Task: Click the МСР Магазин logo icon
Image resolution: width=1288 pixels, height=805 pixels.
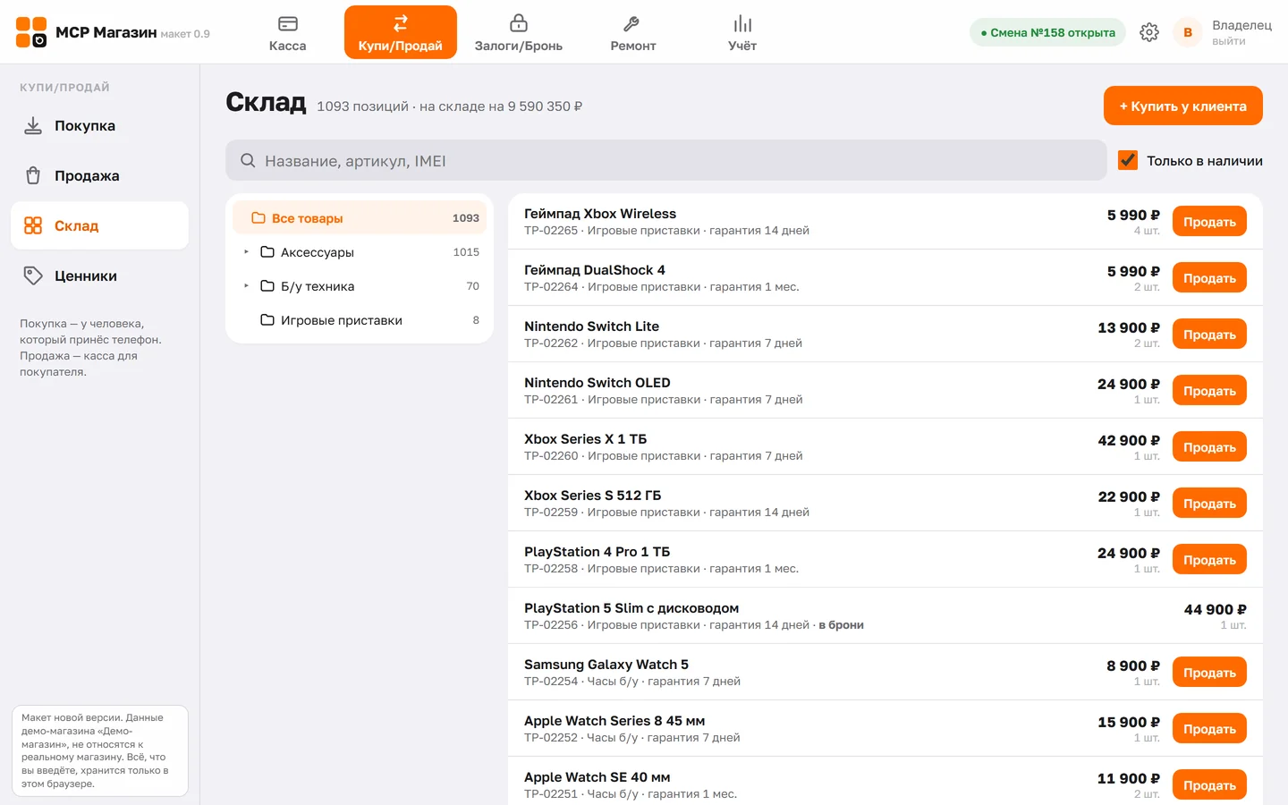Action: click(x=31, y=32)
